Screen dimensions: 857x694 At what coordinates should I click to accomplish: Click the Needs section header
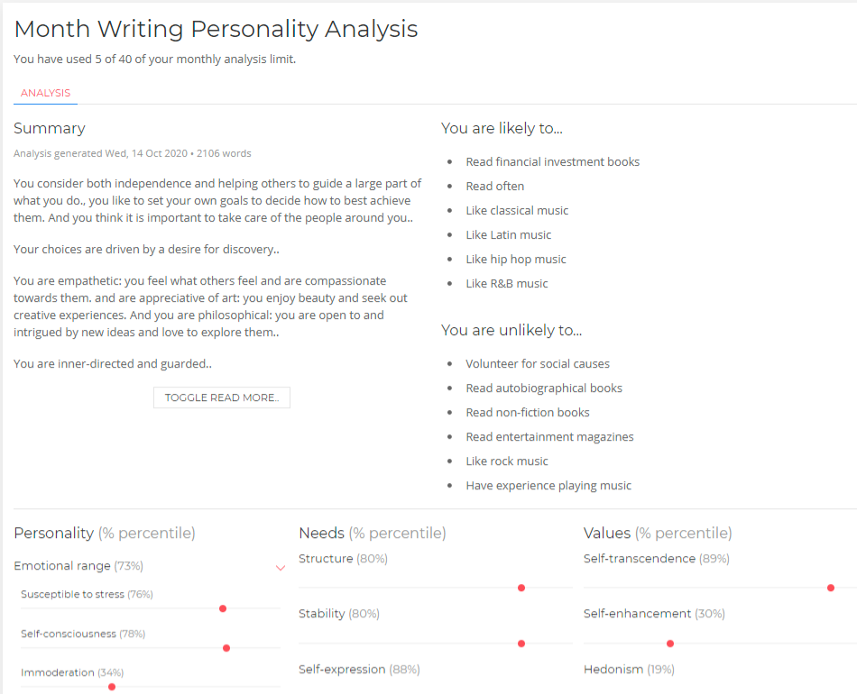pos(321,533)
